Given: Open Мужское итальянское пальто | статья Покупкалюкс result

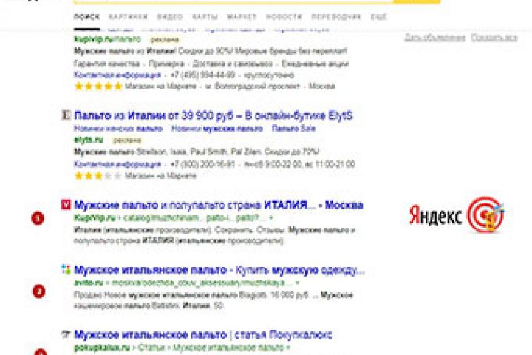Looking at the screenshot, I should tap(203, 335).
